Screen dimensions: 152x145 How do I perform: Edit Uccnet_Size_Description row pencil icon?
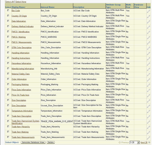148,106
